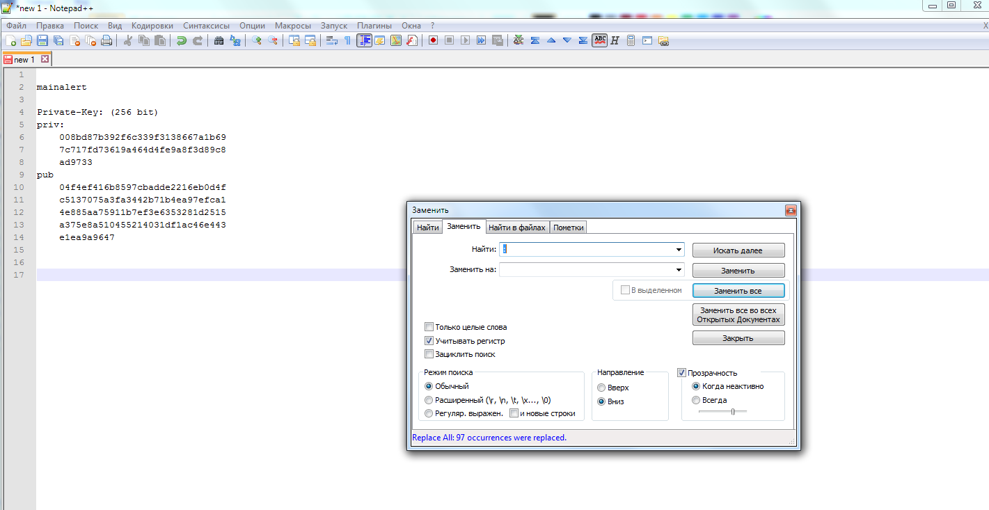Screen dimensions: 989x510
Task: Choose 'Всегда' transparency option
Action: pyautogui.click(x=696, y=400)
